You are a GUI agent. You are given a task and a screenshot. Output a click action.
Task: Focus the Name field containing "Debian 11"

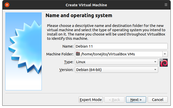(121, 46)
